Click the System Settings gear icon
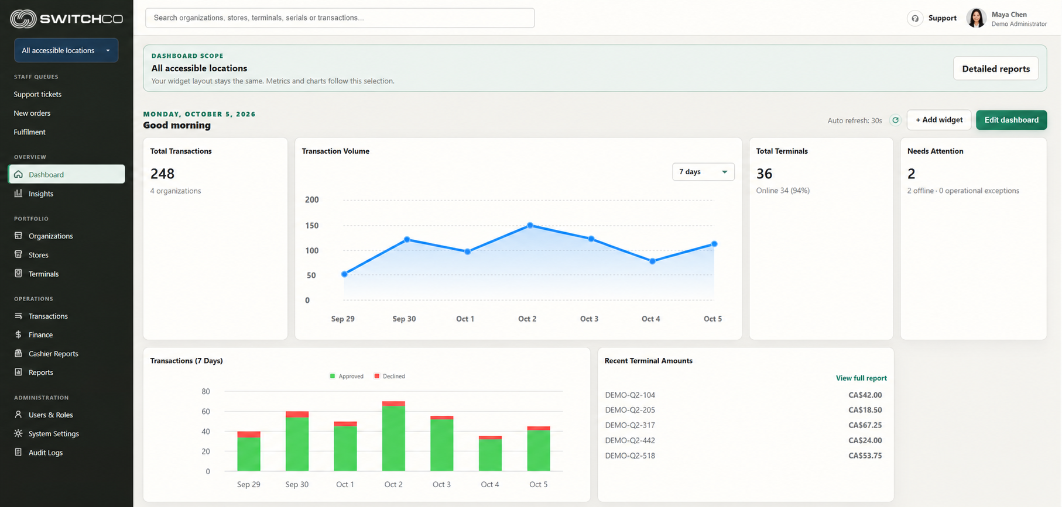 point(19,433)
